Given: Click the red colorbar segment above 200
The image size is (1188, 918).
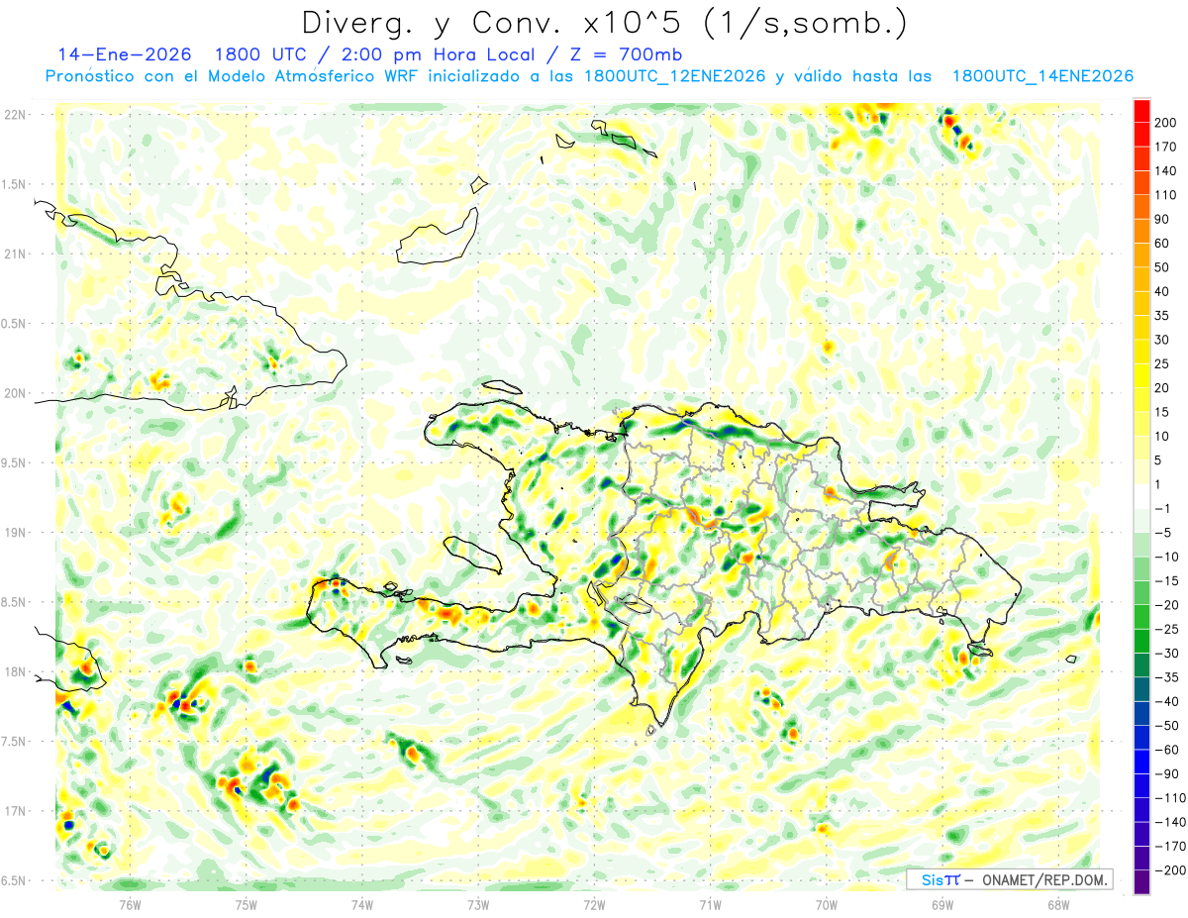Looking at the screenshot, I should coord(1141,111).
